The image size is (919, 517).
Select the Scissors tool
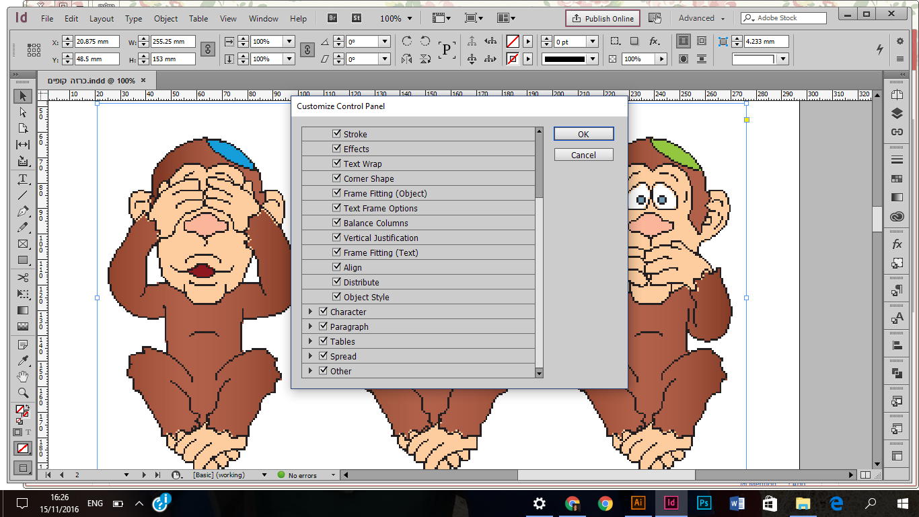(23, 277)
